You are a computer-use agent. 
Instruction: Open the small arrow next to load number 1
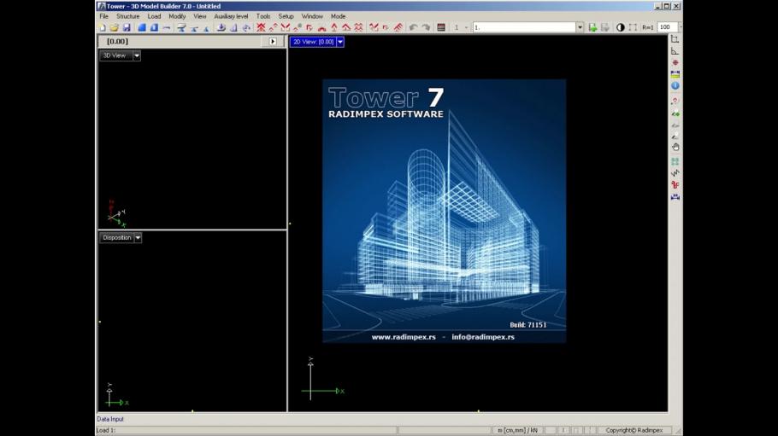tap(466, 28)
